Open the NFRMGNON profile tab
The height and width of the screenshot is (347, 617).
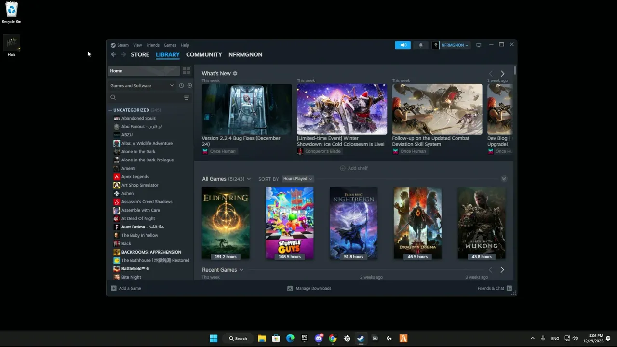click(245, 54)
